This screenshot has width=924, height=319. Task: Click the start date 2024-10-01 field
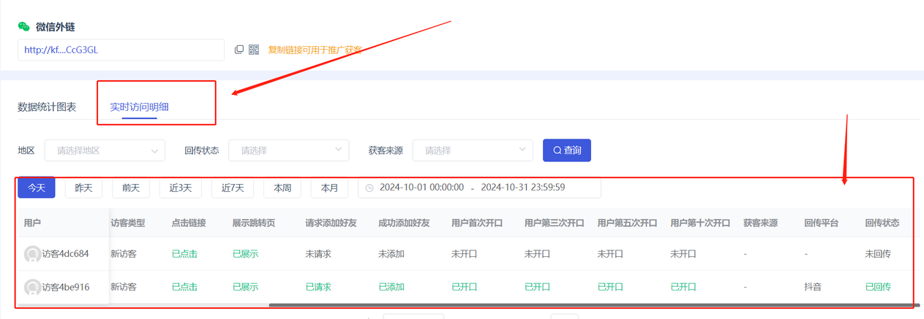pyautogui.click(x=421, y=188)
